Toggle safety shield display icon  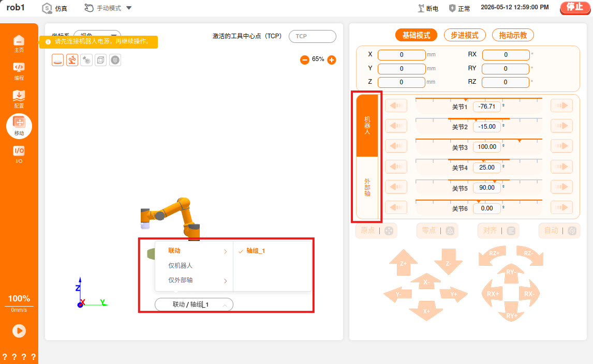click(x=115, y=60)
